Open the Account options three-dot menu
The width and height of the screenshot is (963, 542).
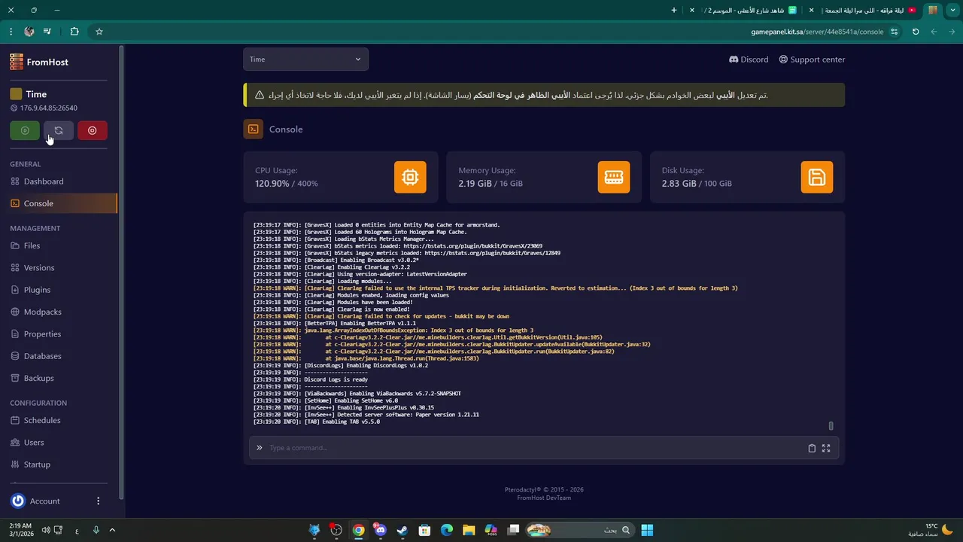click(98, 501)
